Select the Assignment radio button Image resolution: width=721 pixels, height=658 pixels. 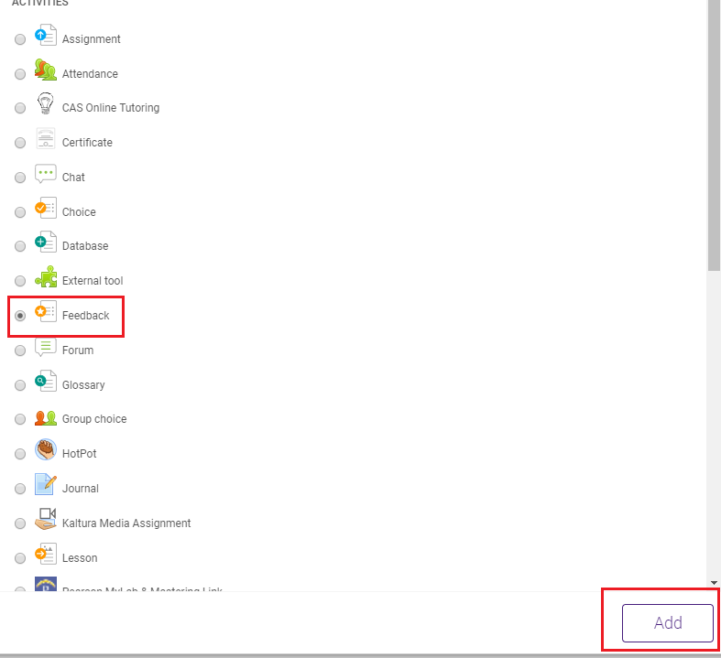20,39
